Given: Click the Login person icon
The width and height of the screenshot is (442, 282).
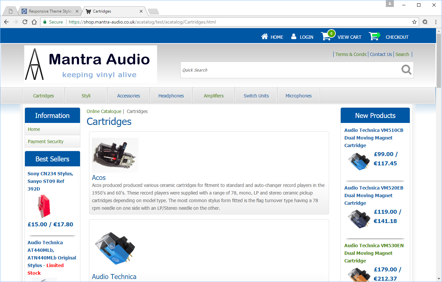Looking at the screenshot, I should click(x=294, y=36).
